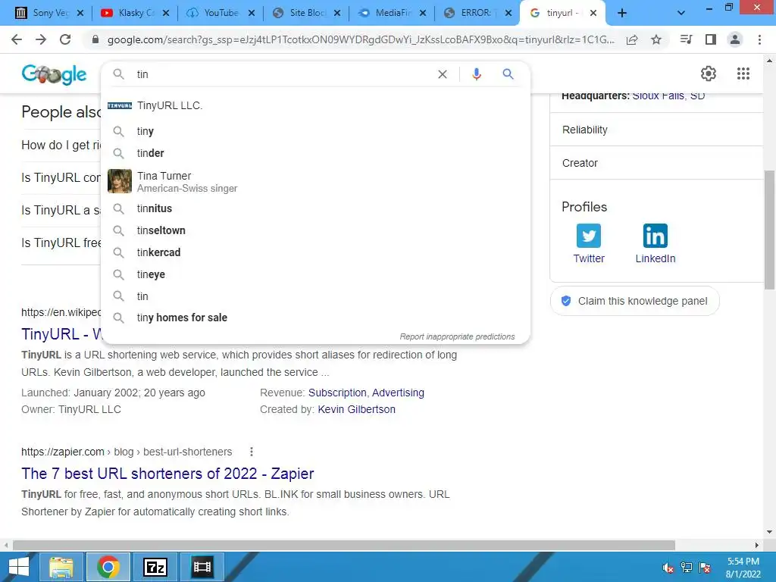The height and width of the screenshot is (582, 776).
Task: Switch to the YouTube tab
Action: coord(221,13)
